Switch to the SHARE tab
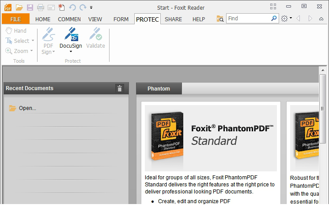 [x=173, y=19]
